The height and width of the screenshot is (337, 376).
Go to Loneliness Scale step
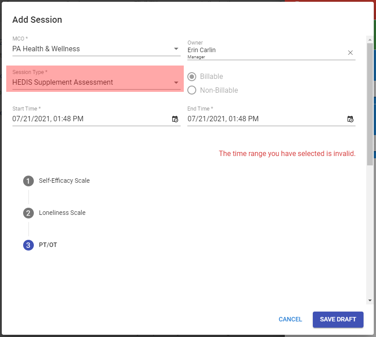[x=62, y=213]
